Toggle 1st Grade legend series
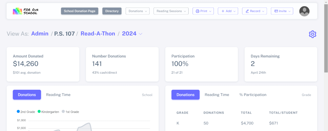 (70, 112)
